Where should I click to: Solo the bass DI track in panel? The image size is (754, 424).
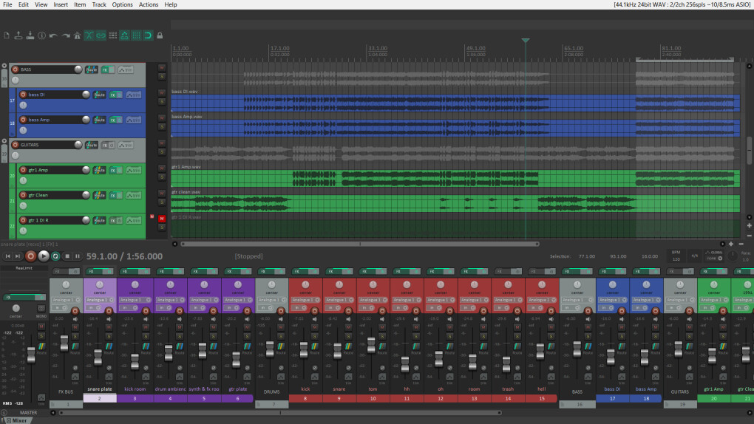(x=162, y=101)
